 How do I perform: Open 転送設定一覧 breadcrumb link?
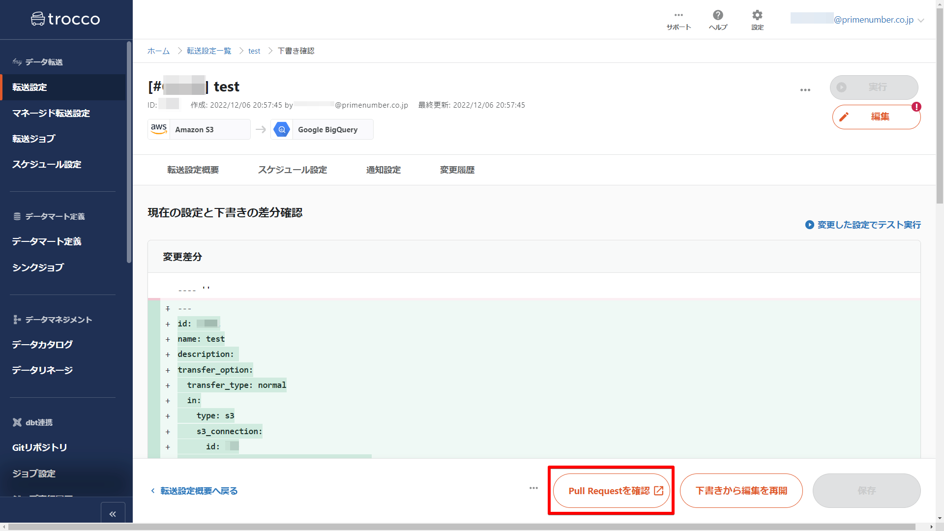[209, 51]
